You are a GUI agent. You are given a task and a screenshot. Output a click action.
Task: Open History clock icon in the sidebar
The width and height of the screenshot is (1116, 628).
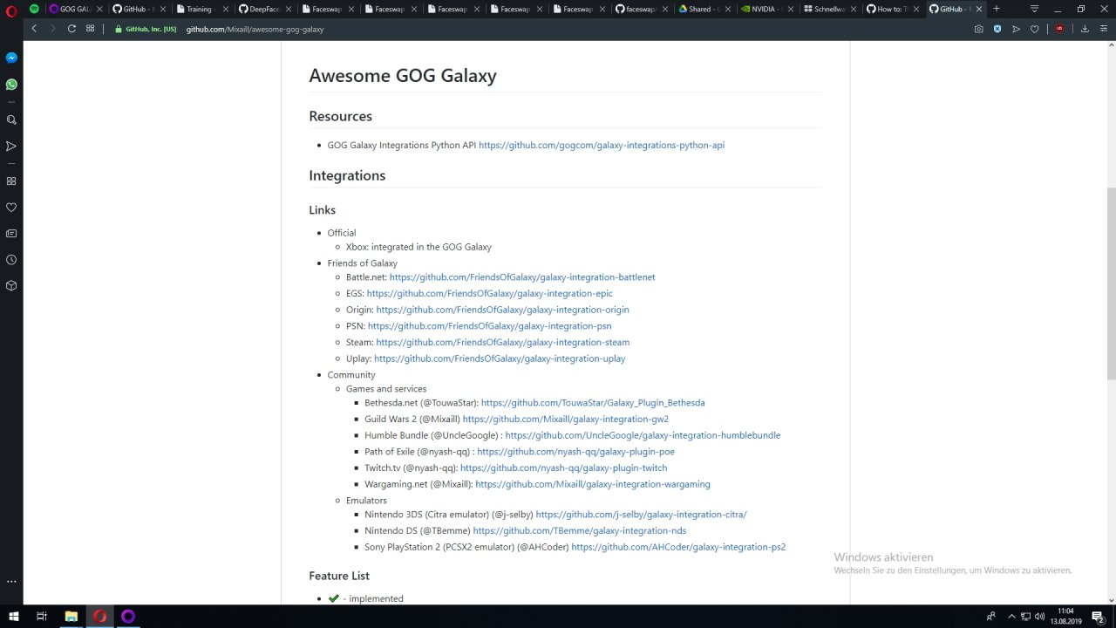pos(11,260)
